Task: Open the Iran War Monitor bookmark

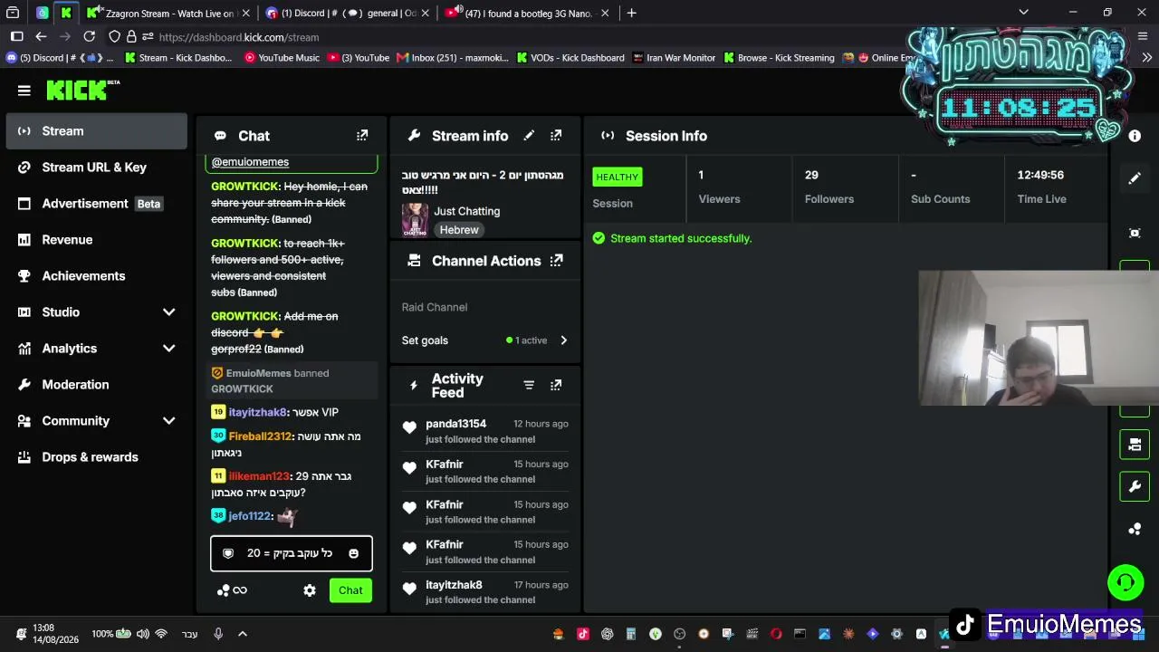Action: pyautogui.click(x=675, y=58)
